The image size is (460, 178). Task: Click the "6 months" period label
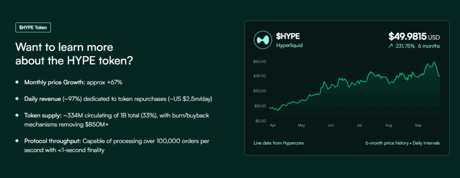pos(429,46)
